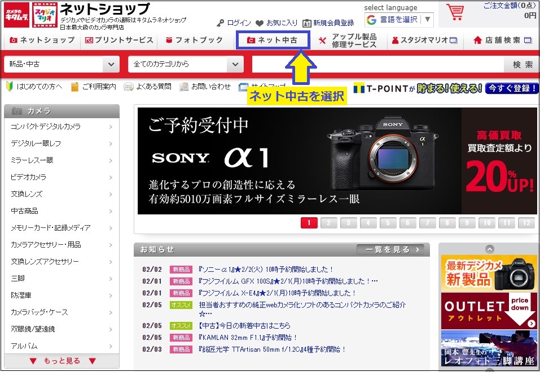
Task: Click the login key icon
Action: click(221, 23)
